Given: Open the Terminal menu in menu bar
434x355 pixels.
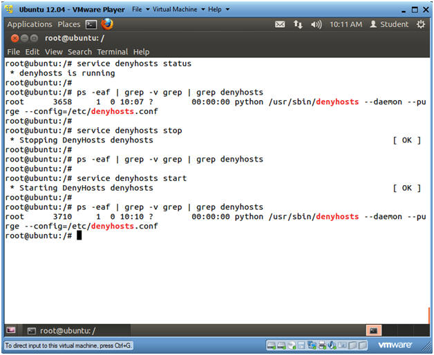Looking at the screenshot, I should tap(113, 52).
